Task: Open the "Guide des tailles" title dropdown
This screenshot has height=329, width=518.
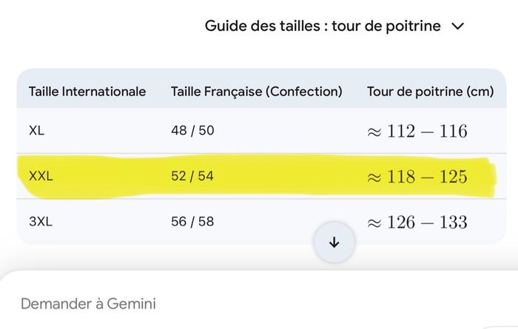Action: [x=322, y=27]
